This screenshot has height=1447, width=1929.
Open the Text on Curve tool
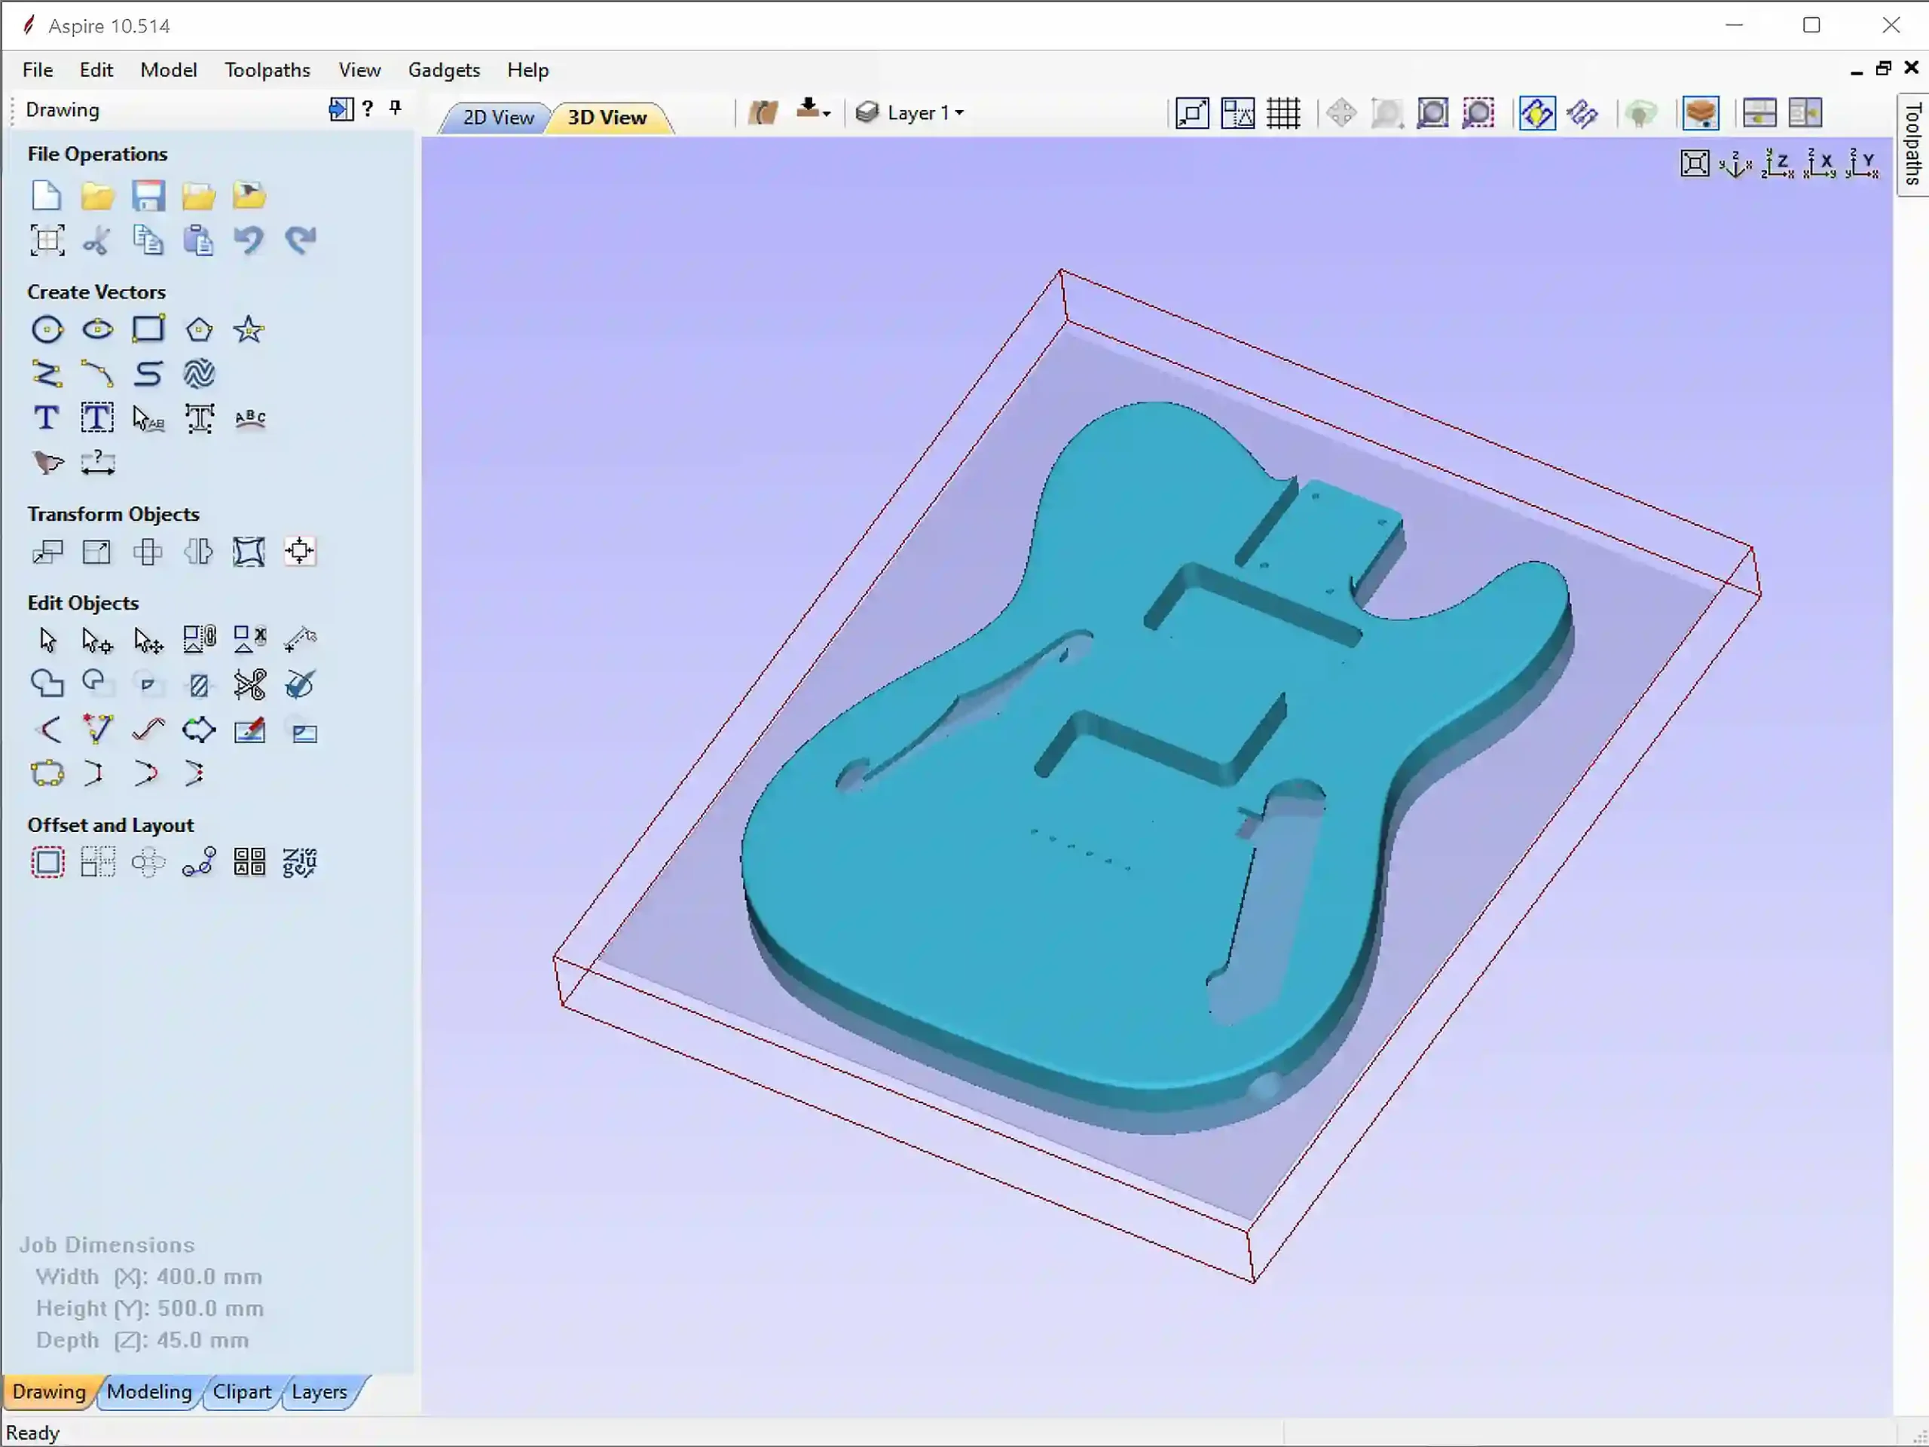250,419
